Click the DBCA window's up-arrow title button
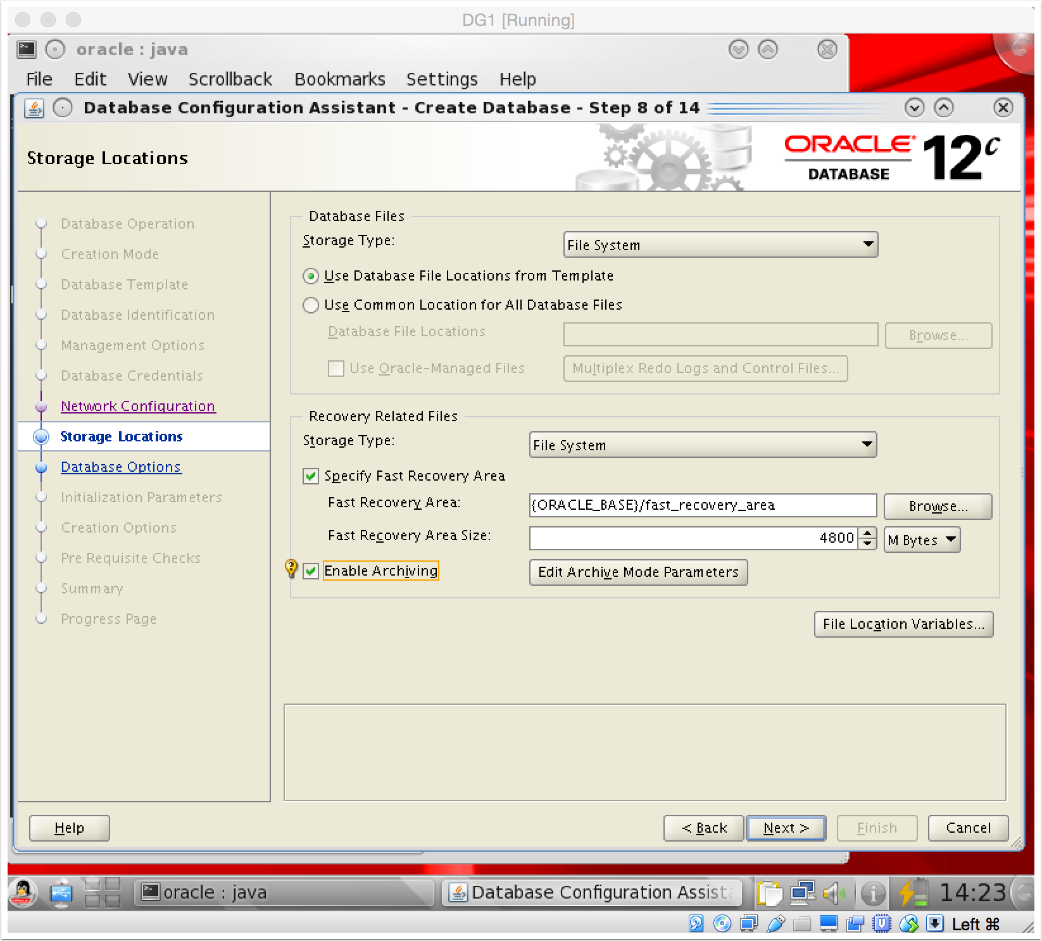 click(944, 108)
